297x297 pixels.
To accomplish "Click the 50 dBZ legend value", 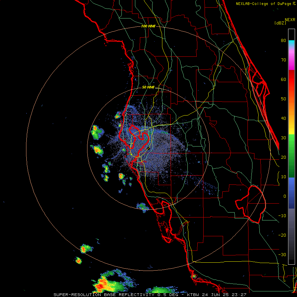I will point(283,99).
